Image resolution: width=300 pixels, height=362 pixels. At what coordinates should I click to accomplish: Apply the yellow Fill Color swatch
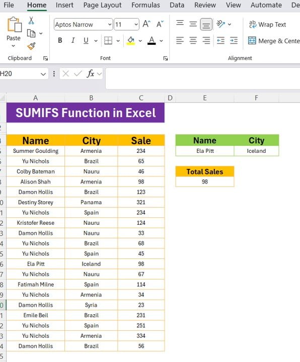(130, 41)
